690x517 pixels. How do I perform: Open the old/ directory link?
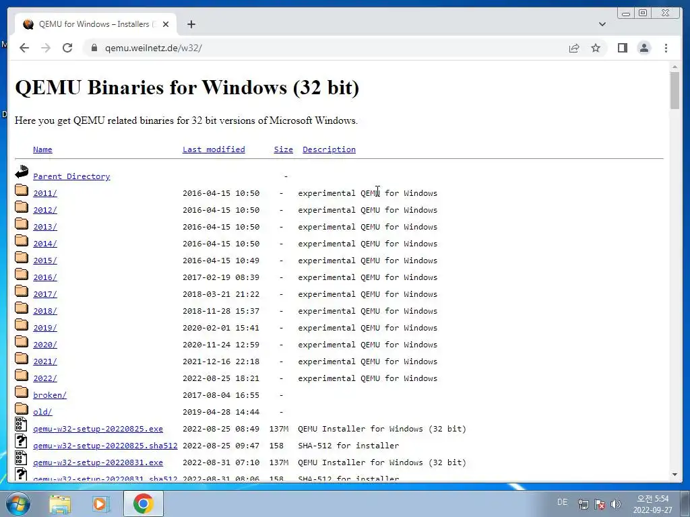[x=42, y=412]
